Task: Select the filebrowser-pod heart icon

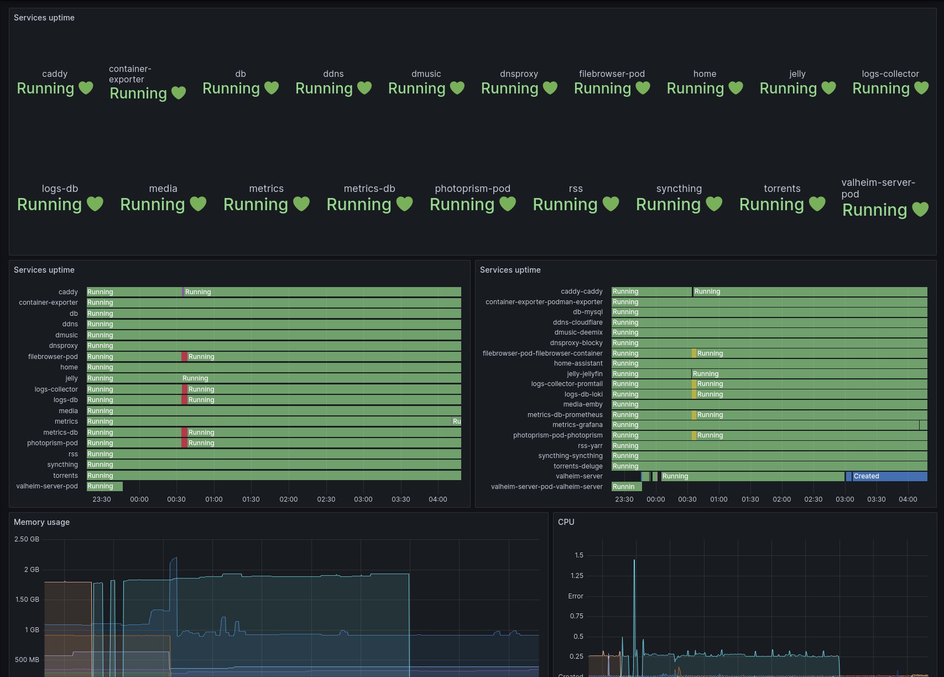Action: pyautogui.click(x=643, y=88)
